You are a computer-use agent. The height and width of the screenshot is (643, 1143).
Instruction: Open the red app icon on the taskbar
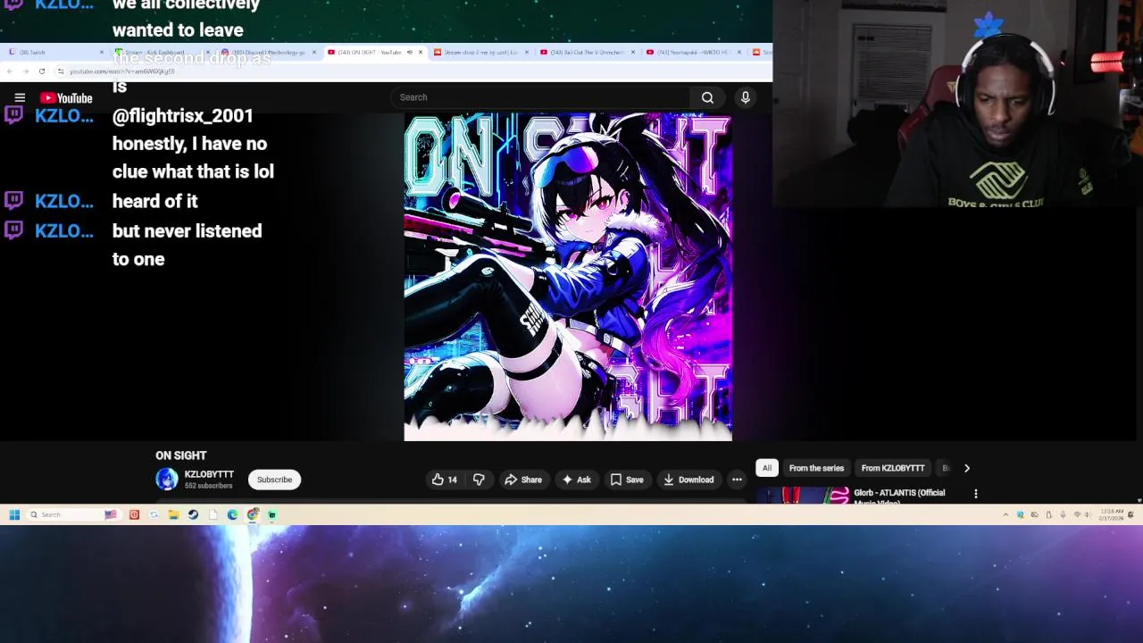(x=134, y=514)
